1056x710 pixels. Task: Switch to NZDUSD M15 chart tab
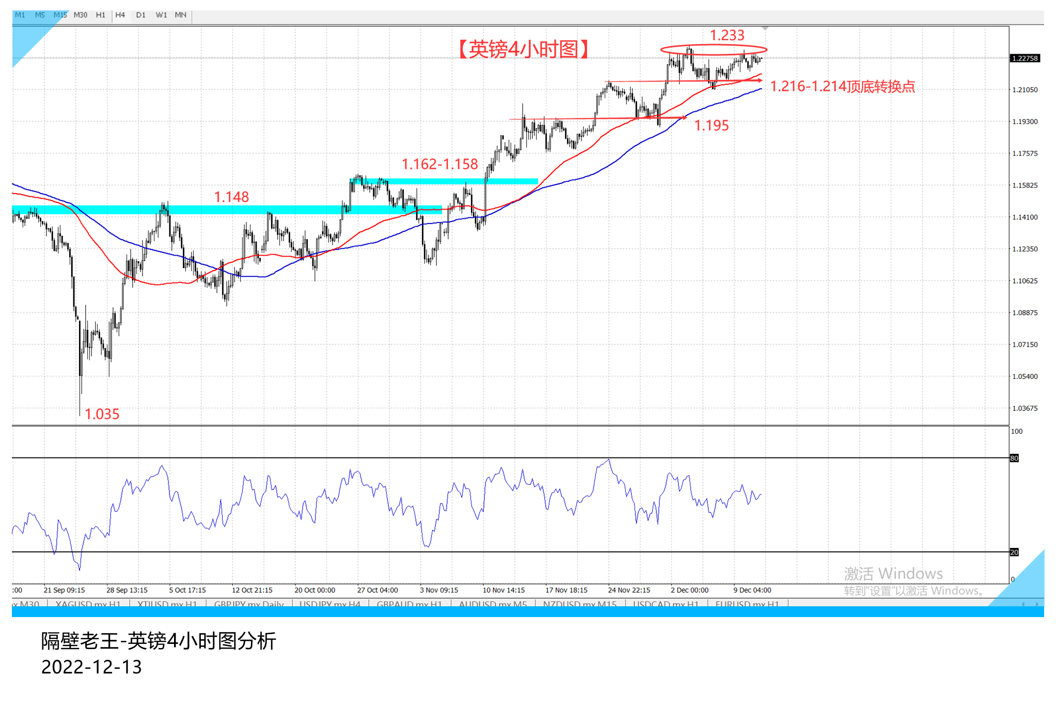click(x=579, y=603)
